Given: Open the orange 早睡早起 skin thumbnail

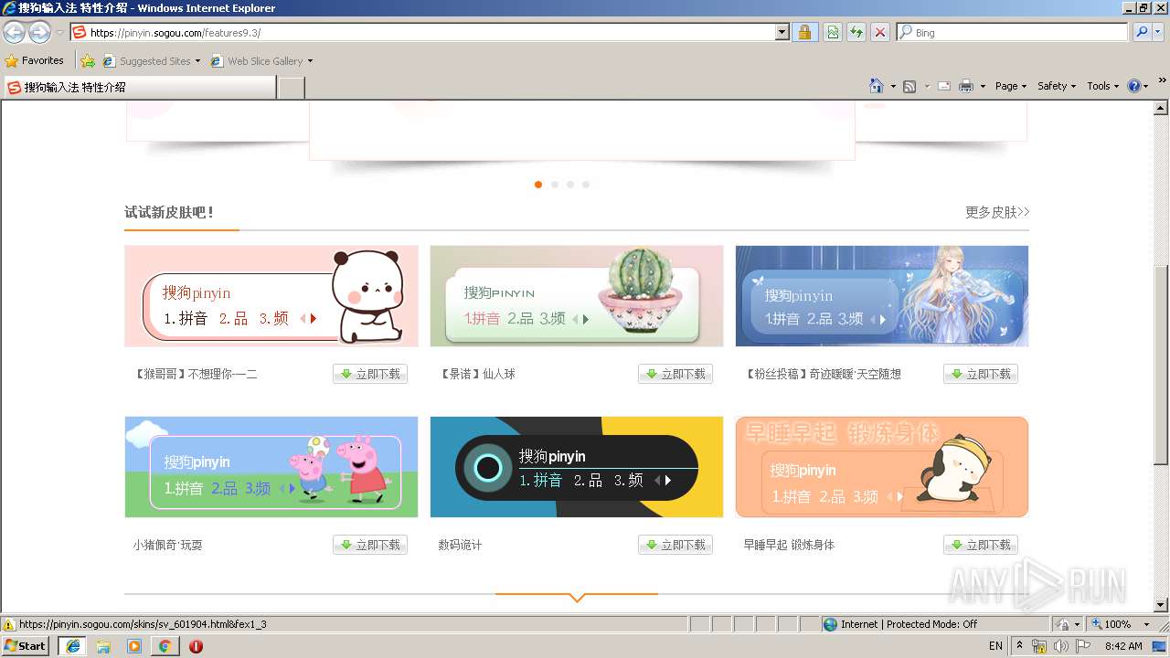Looking at the screenshot, I should pos(882,467).
